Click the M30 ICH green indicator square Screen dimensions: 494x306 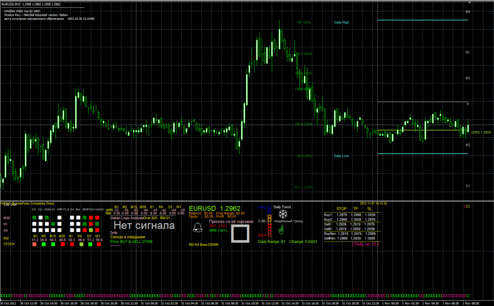click(x=35, y=218)
